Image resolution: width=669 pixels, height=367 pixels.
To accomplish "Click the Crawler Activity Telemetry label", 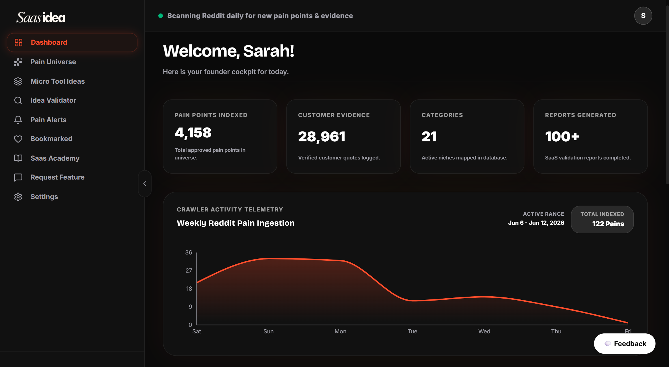I will (230, 210).
